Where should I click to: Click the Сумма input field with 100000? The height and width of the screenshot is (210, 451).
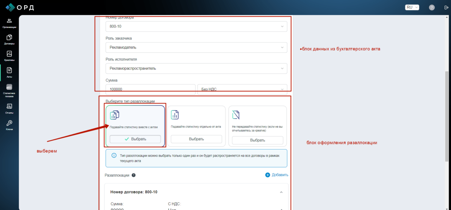(x=150, y=89)
